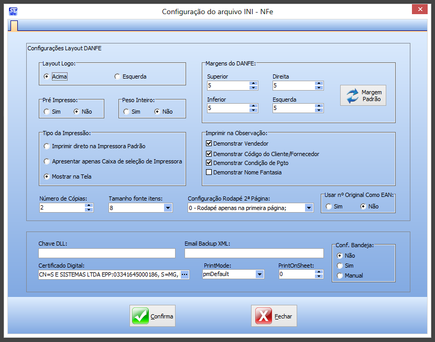Increase the Superior margin with up arrow
The height and width of the screenshot is (342, 435).
point(254,83)
